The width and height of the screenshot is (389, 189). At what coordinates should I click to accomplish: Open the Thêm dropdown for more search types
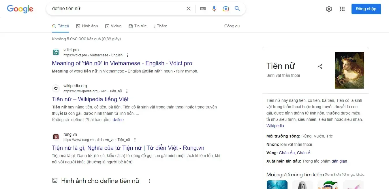coord(160,26)
